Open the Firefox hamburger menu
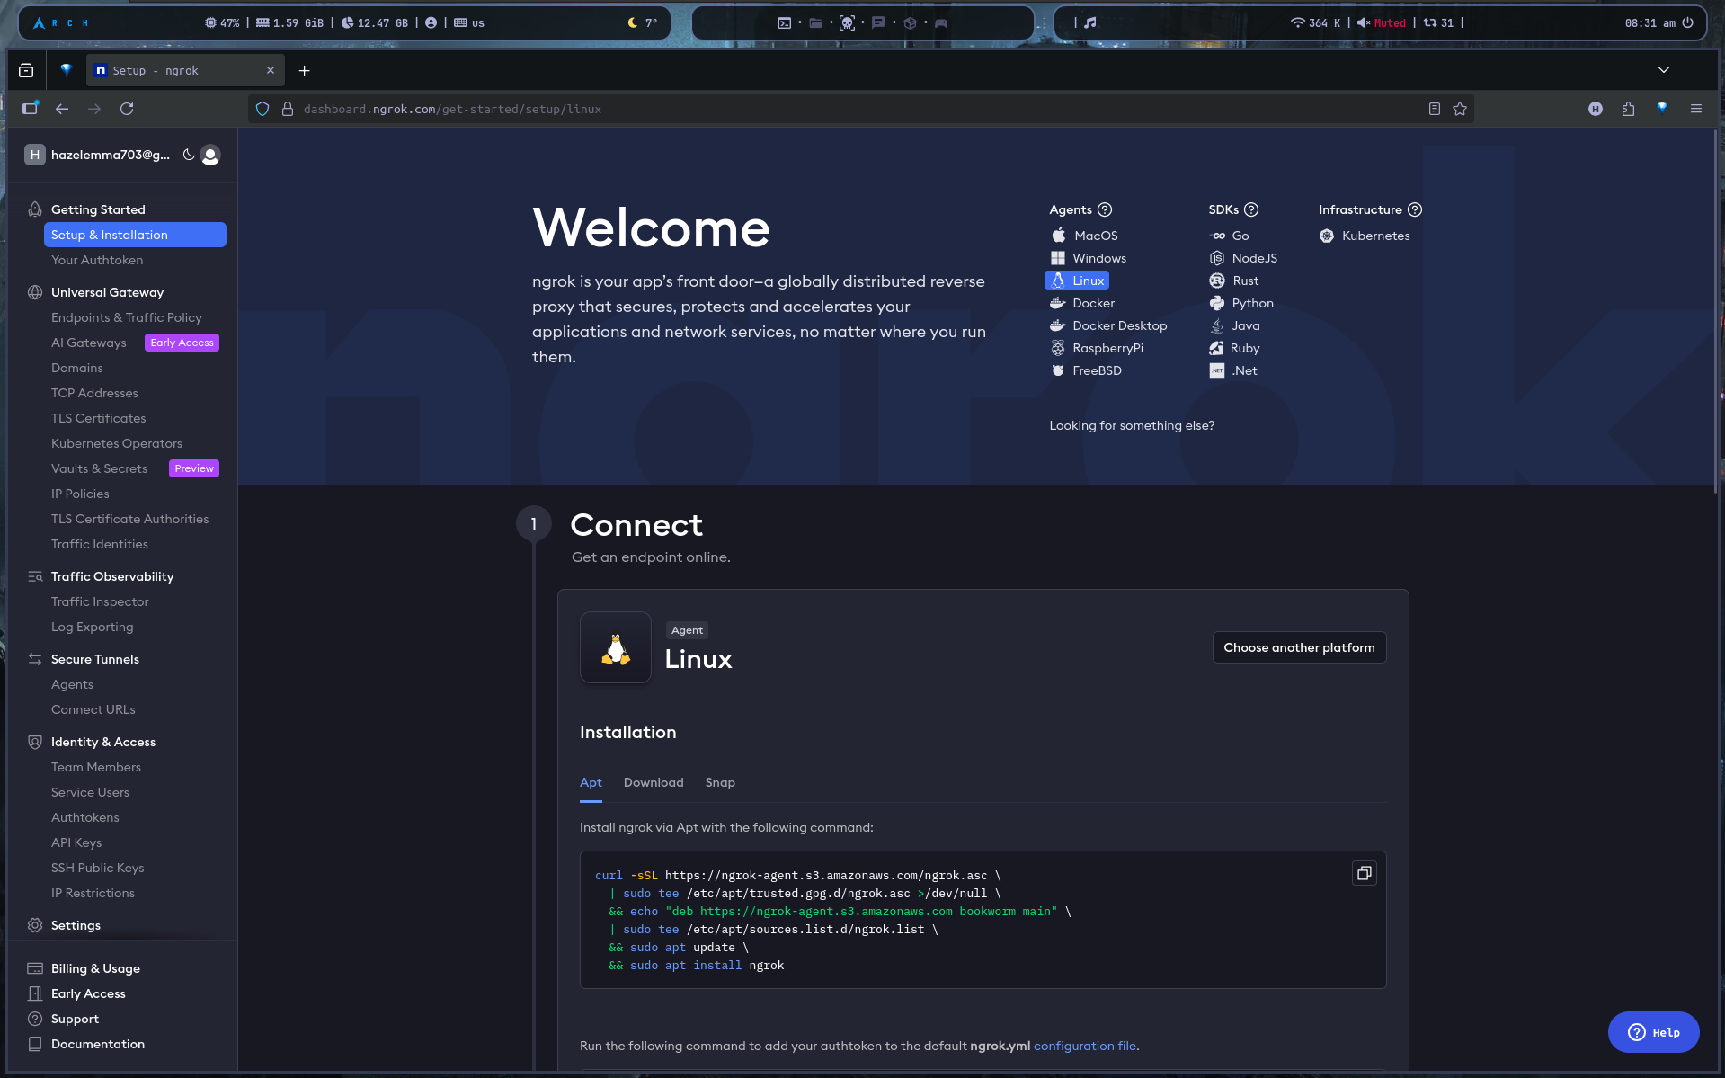Screen dimensions: 1725x1078 click(1696, 109)
